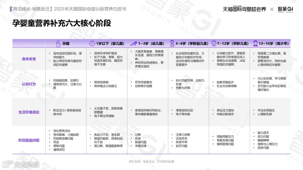Click the child icon beside 4~6岁

(172, 43)
